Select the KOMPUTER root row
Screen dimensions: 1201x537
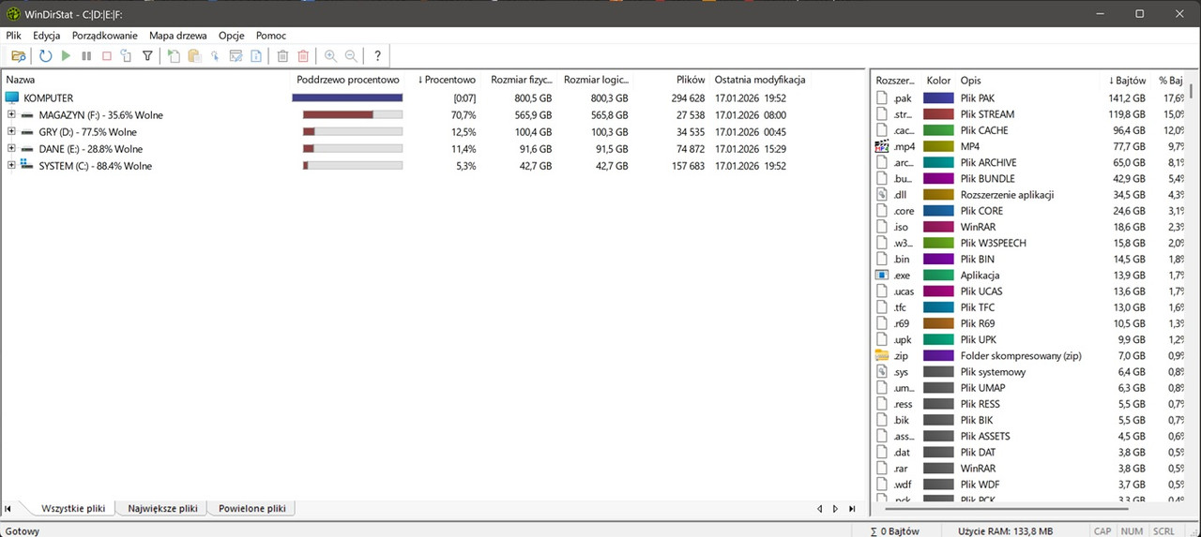point(433,97)
